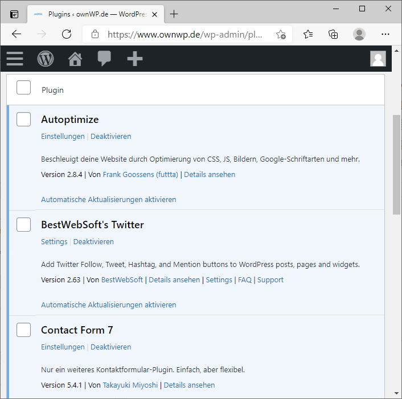Tick the Contact Form 7 checkbox
The width and height of the screenshot is (402, 399).
coord(23,330)
